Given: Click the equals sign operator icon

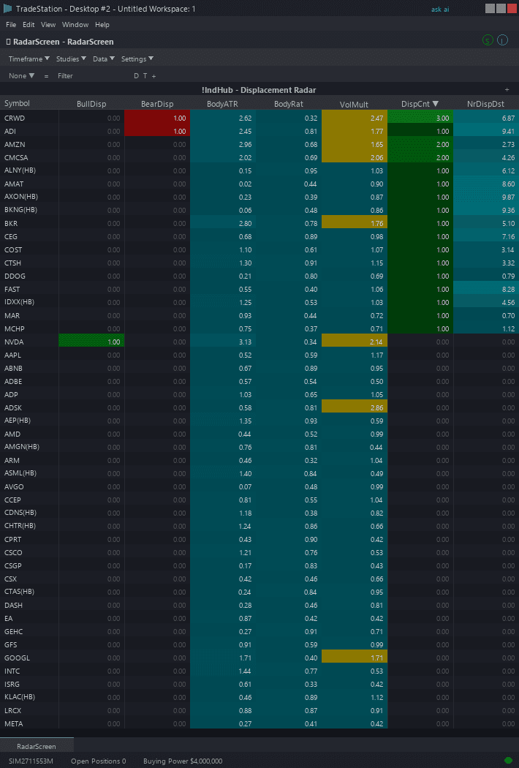Looking at the screenshot, I should coord(46,76).
